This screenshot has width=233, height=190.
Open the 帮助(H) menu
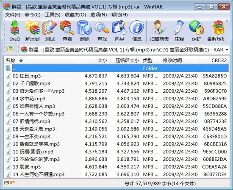(119, 15)
